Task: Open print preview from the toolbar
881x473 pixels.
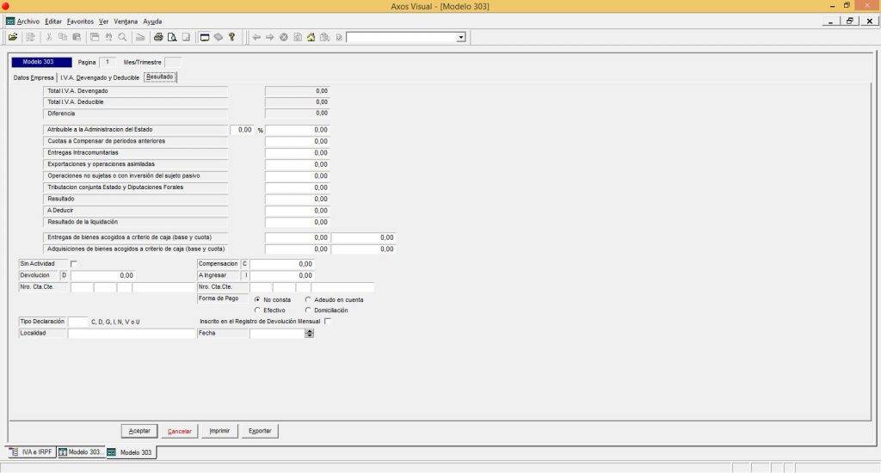Action: [x=172, y=37]
